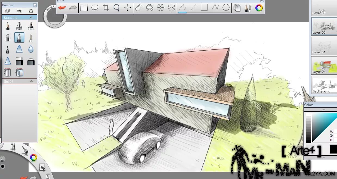
Task: Click the lagoon red undo arrow
Action: [24, 178]
